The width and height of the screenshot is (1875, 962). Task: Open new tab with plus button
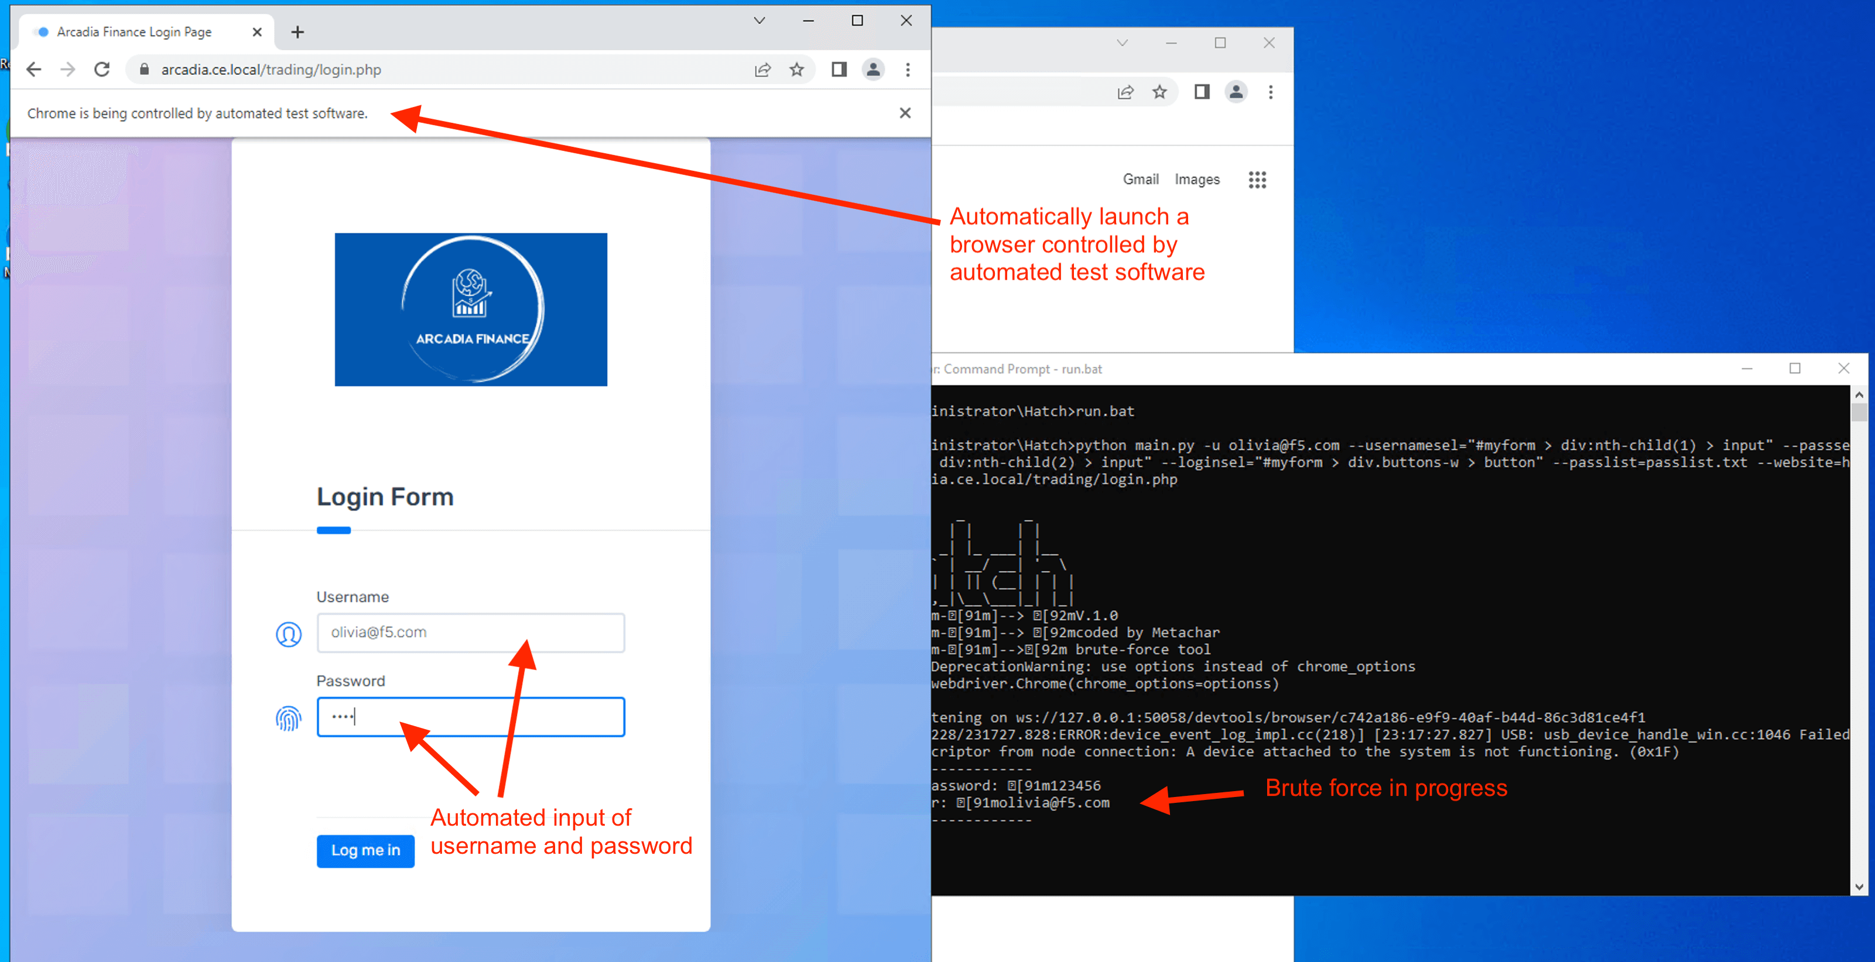pos(297,32)
